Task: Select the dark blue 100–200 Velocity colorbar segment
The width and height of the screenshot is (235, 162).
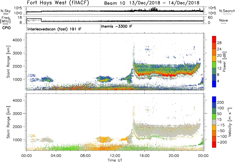Action: coord(214,105)
